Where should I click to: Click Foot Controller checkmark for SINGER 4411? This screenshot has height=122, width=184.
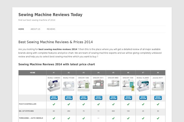coord(98,104)
